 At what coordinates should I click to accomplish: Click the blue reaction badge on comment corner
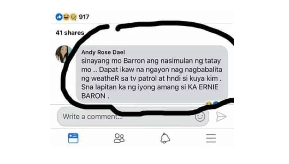215,103
